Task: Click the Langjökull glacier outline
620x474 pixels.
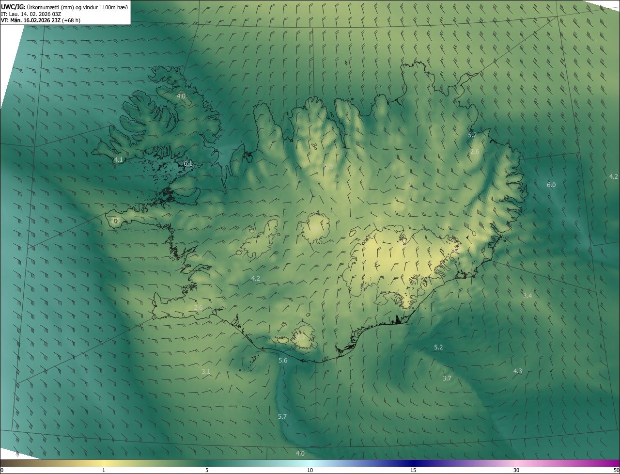Action: [x=258, y=239]
